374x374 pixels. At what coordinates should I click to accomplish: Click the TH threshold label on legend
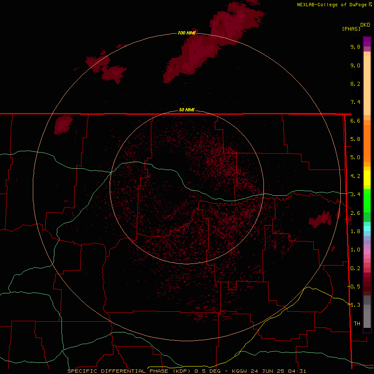click(x=357, y=324)
